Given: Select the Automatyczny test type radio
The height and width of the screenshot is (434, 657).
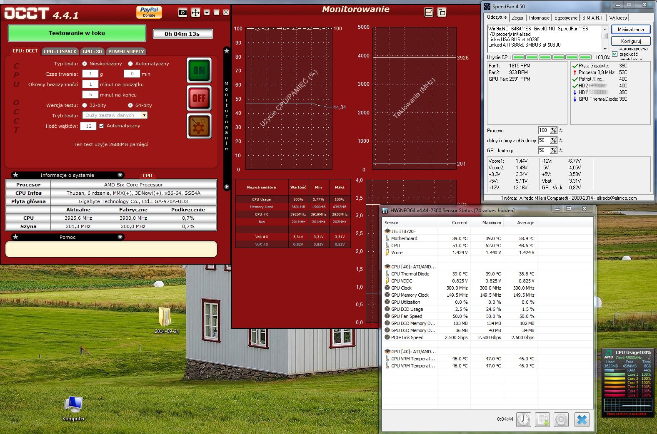Looking at the screenshot, I should click(130, 64).
